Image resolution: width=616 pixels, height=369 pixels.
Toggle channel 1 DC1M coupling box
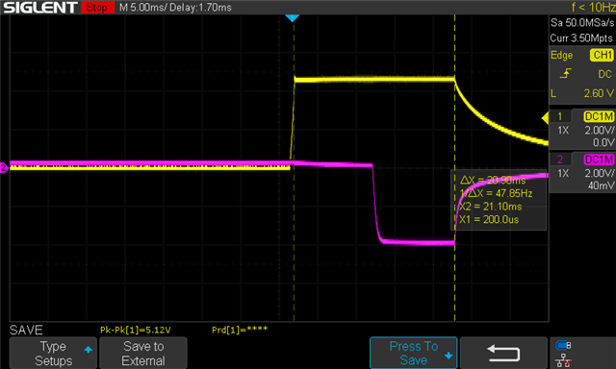(599, 116)
